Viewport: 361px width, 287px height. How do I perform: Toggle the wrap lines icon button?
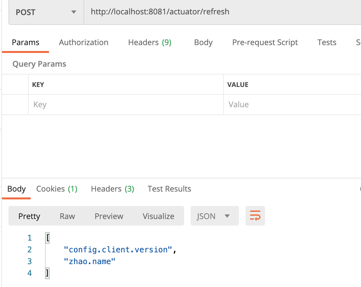[255, 216]
